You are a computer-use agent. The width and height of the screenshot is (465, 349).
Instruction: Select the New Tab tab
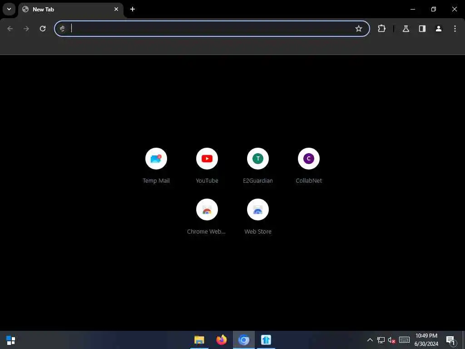point(70,10)
